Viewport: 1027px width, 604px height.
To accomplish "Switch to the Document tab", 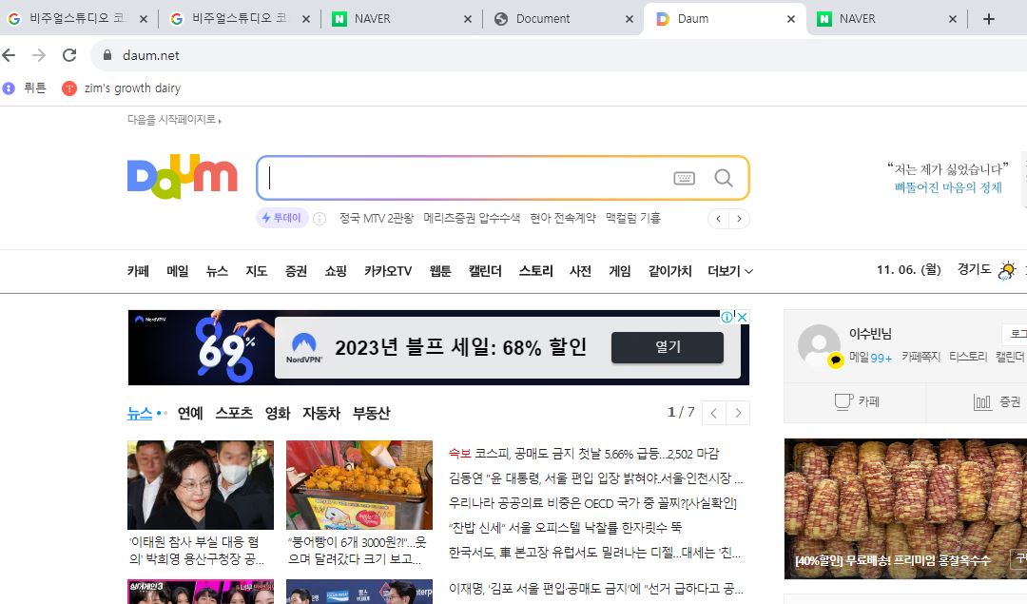I will coord(543,19).
